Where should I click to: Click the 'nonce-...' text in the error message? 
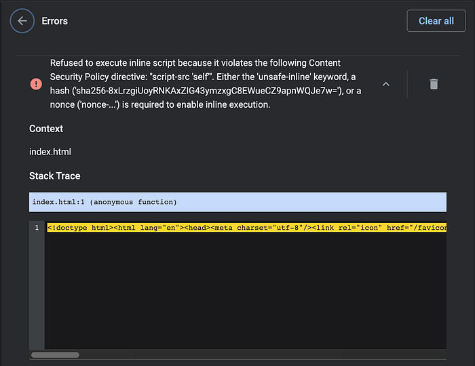pos(100,104)
